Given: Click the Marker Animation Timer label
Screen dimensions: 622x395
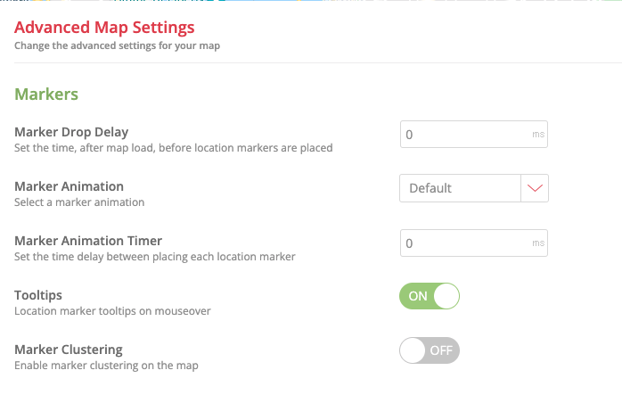Looking at the screenshot, I should (88, 240).
